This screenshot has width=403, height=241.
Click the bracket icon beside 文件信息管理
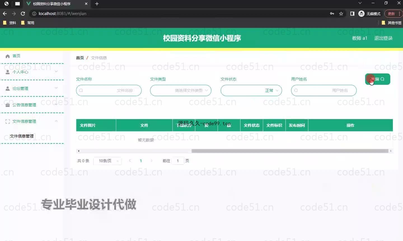tap(8, 121)
